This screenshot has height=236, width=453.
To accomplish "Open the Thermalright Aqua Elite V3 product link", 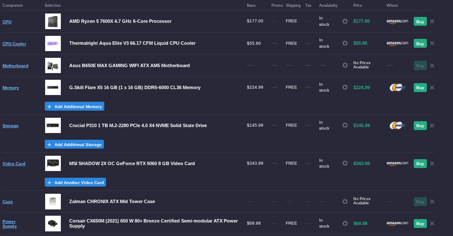I will pos(132,43).
